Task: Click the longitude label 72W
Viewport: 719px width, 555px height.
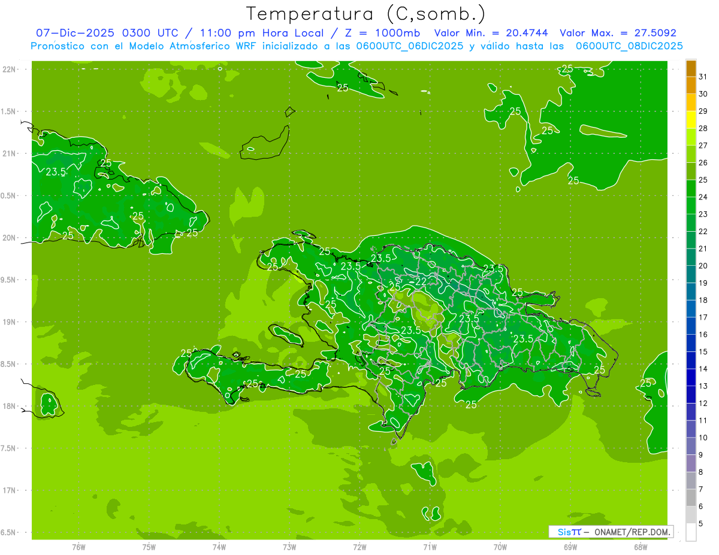Action: (359, 547)
